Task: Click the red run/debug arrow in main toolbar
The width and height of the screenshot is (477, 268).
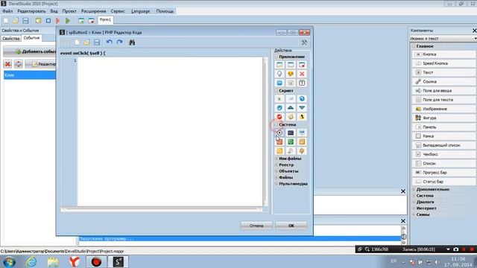Action: click(58, 21)
